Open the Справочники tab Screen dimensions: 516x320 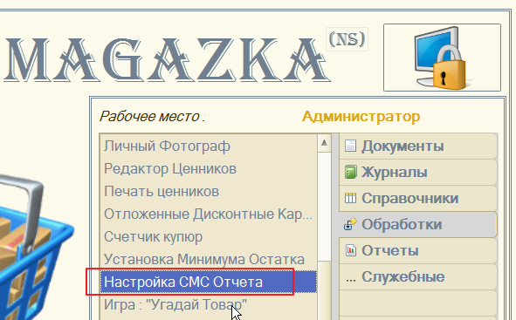[418, 198]
